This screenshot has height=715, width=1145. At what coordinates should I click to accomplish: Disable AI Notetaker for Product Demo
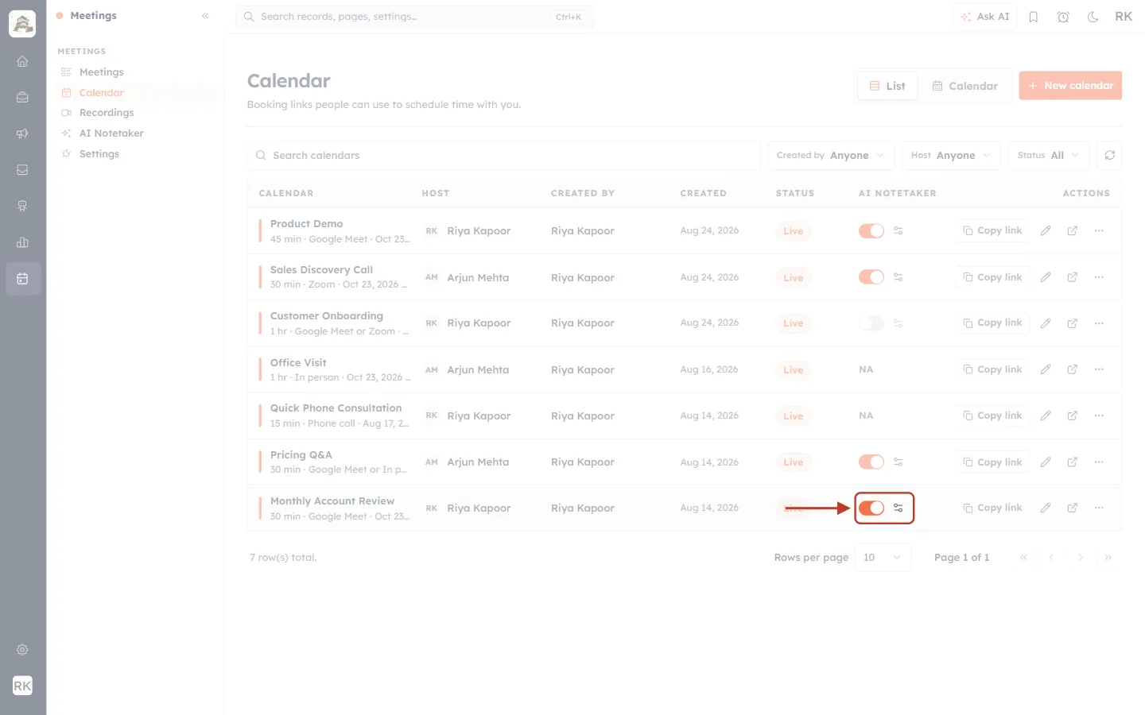(871, 230)
